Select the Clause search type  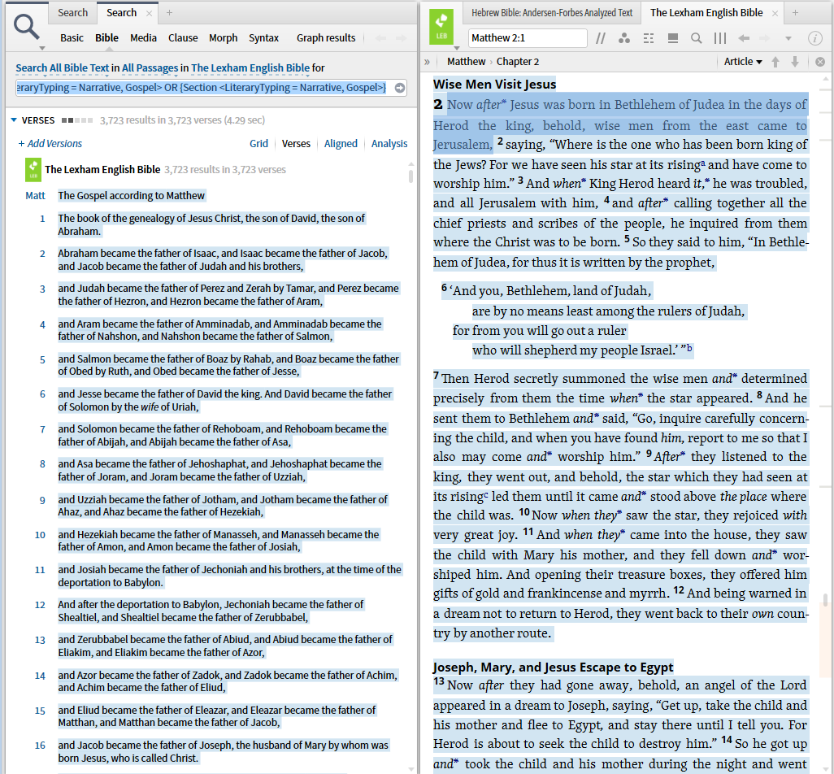click(x=183, y=37)
